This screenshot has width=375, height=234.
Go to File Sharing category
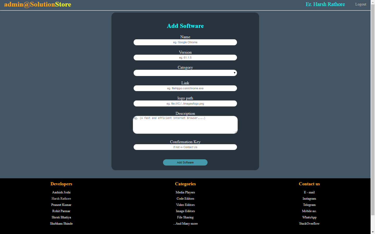(185, 217)
